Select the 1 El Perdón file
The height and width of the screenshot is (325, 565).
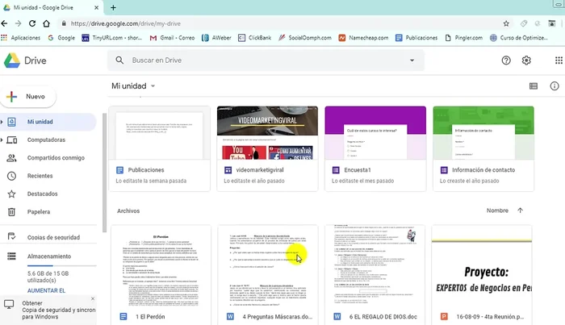[150, 317]
